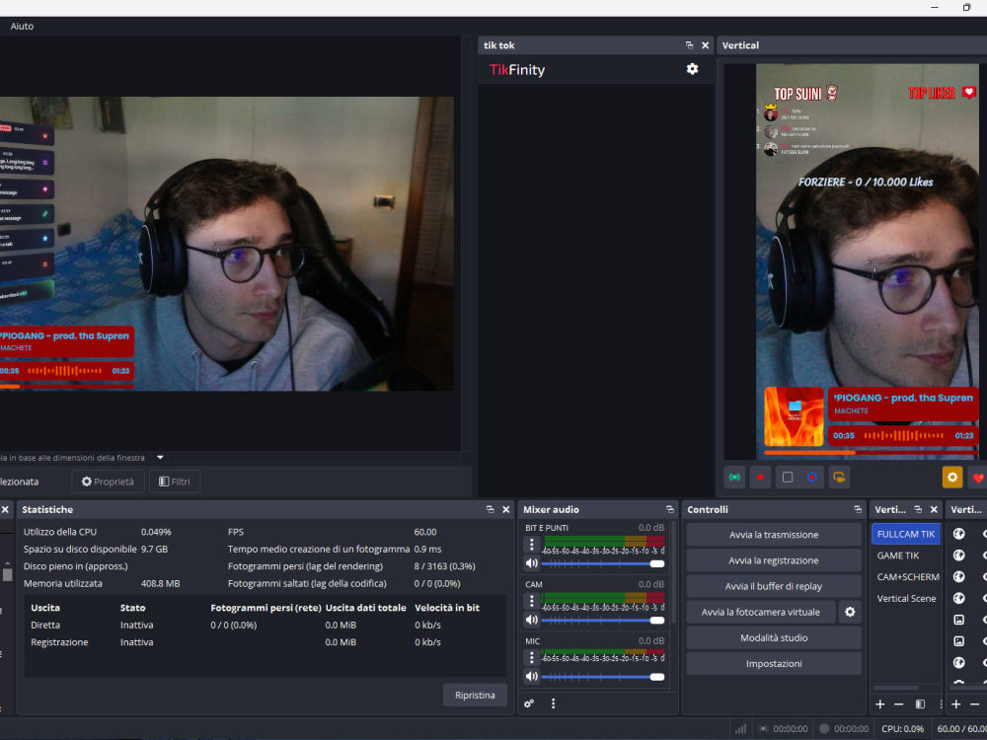Click the orange virtual camera icon
Image resolution: width=987 pixels, height=740 pixels.
click(839, 477)
